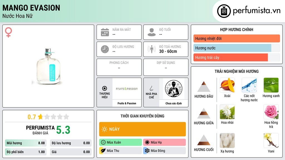Click the Hương nước accord bar
Screen dimensions: 285x160
[x=237, y=48]
